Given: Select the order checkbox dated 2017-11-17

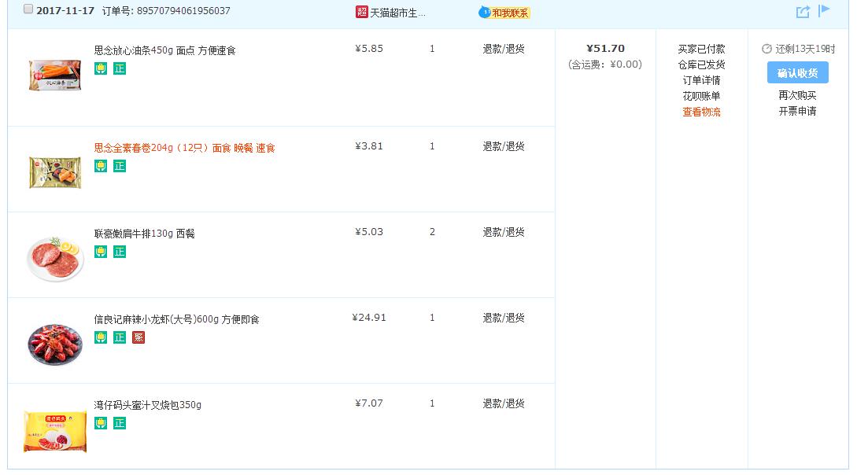Looking at the screenshot, I should (x=28, y=9).
